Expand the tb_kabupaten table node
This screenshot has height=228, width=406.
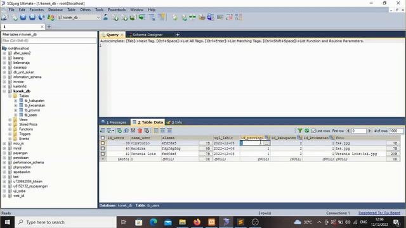coord(15,101)
